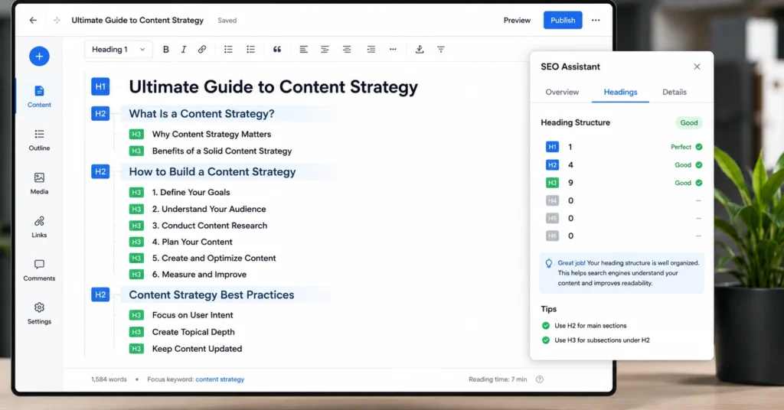Click 1. Define Your Goals subheading

pyautogui.click(x=191, y=192)
